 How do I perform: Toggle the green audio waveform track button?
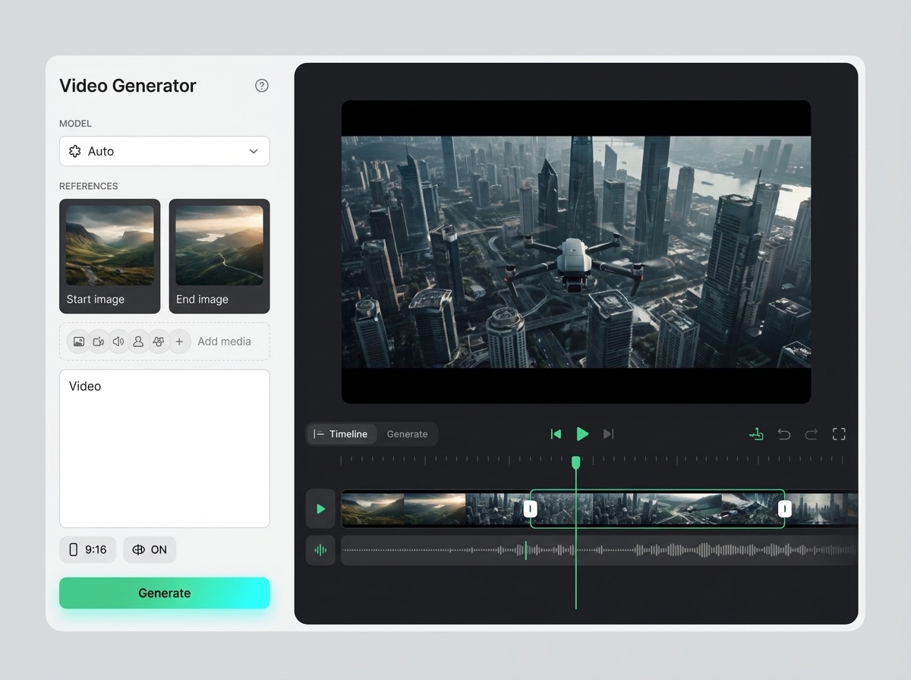(x=320, y=550)
